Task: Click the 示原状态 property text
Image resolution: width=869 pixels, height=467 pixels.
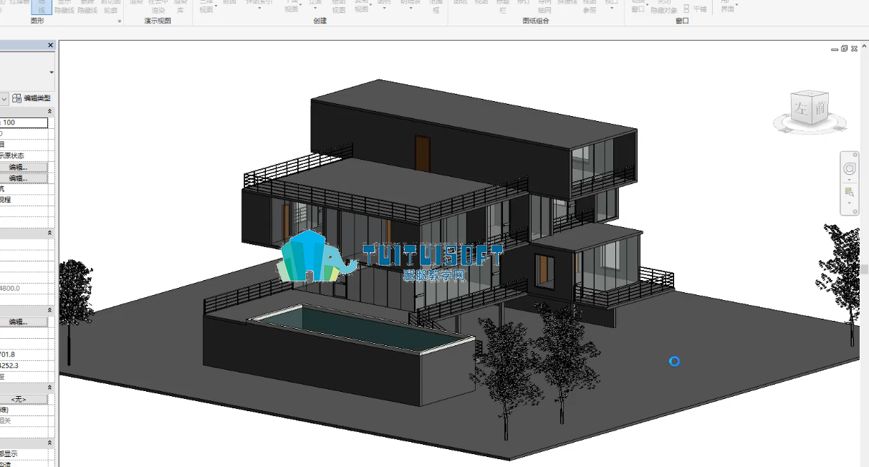Action: 12,155
